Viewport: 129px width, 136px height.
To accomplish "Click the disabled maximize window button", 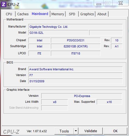I will (108, 3).
